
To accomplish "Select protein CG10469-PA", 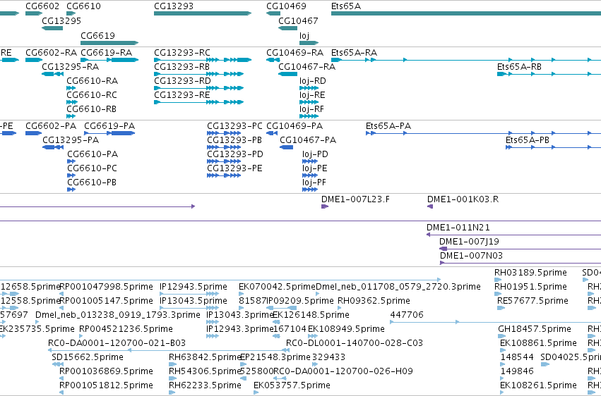I will tap(272, 133).
